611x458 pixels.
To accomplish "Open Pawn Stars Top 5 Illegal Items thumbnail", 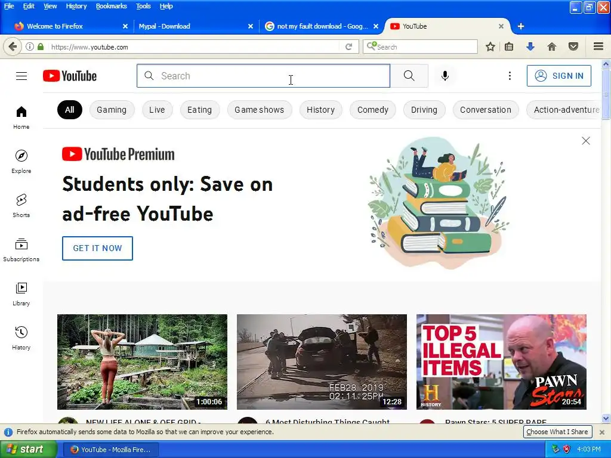I will pos(501,362).
